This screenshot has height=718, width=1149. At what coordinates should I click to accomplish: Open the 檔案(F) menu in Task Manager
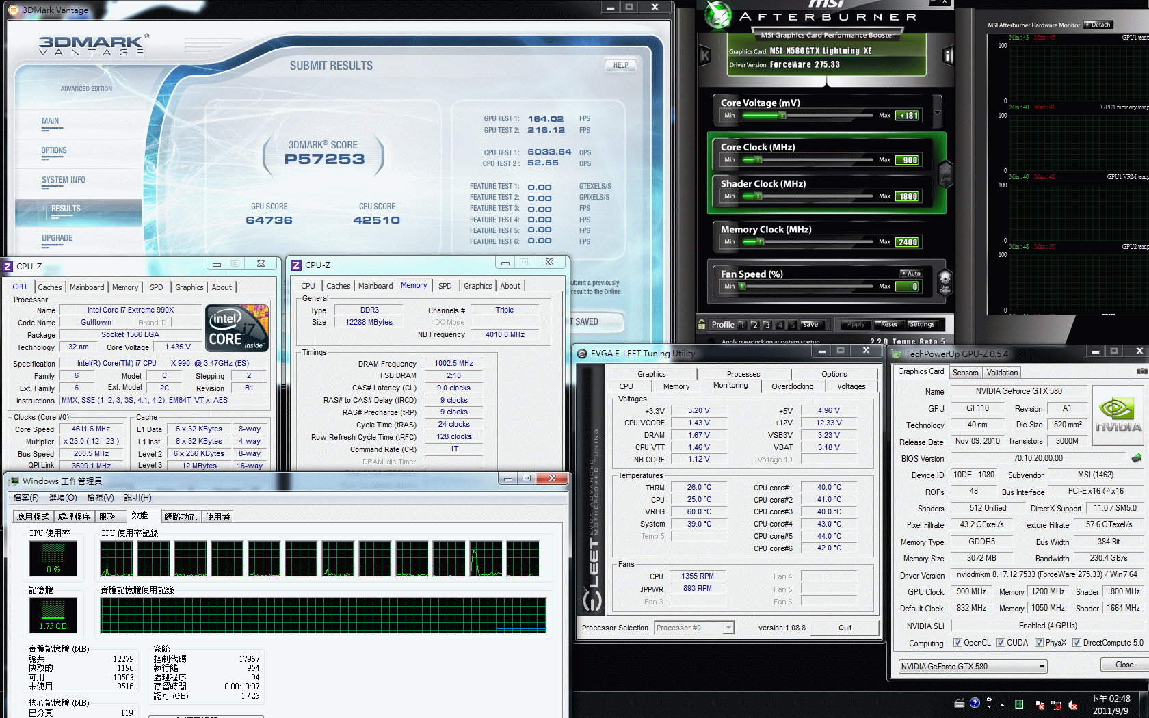26,498
